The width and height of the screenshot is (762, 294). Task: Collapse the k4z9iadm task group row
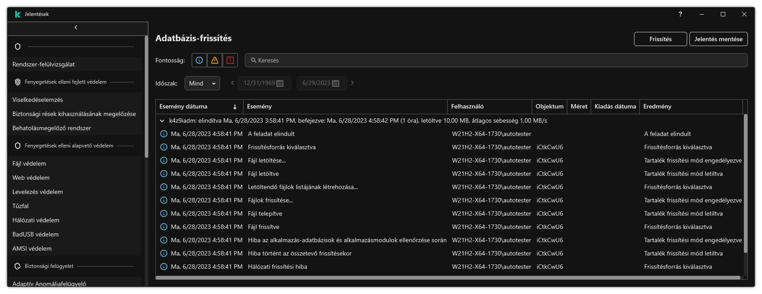coord(162,120)
